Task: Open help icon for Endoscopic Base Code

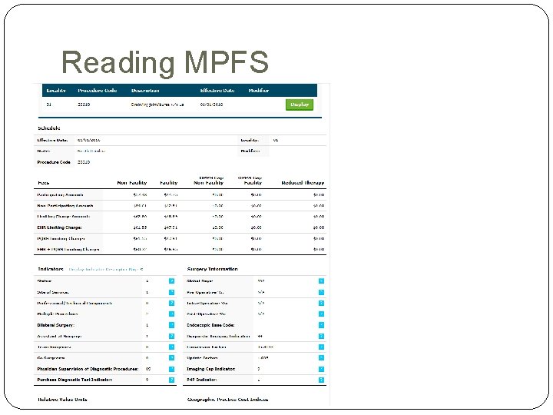Action: click(x=321, y=325)
